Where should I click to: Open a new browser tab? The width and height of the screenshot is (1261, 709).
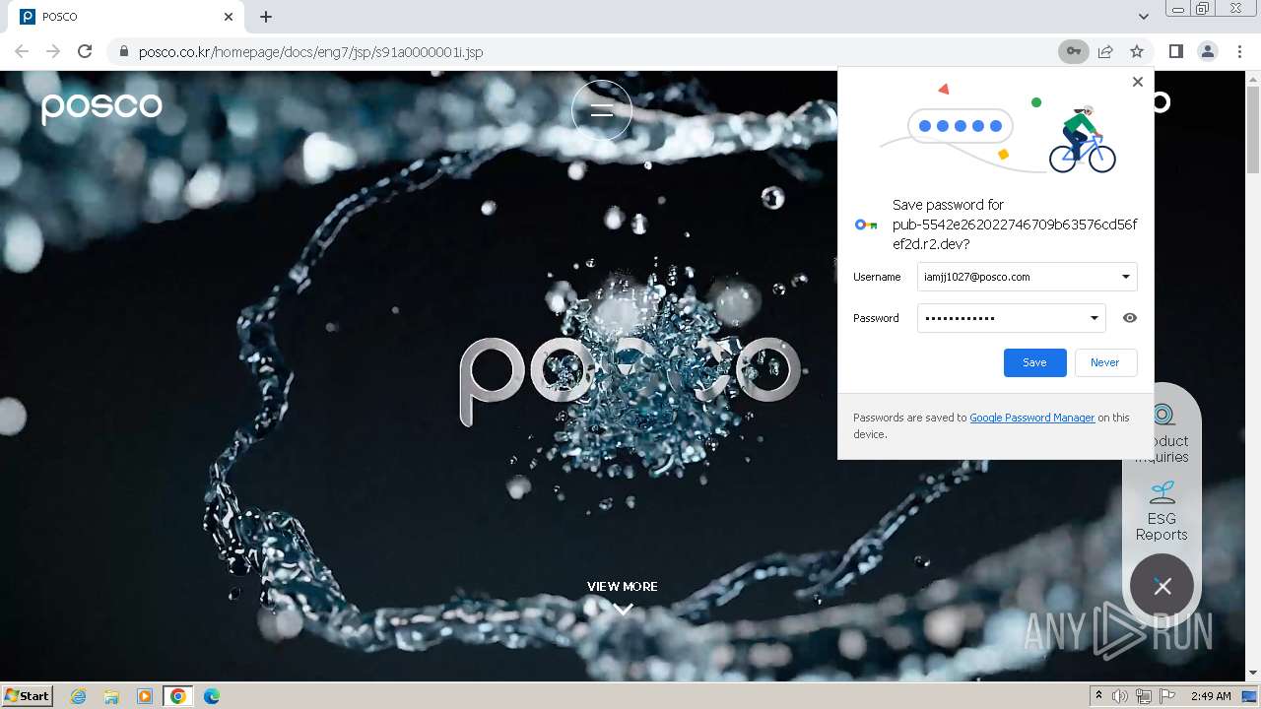coord(266,17)
